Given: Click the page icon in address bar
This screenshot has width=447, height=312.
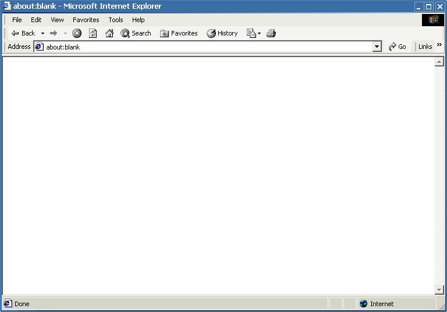Looking at the screenshot, I should (40, 47).
